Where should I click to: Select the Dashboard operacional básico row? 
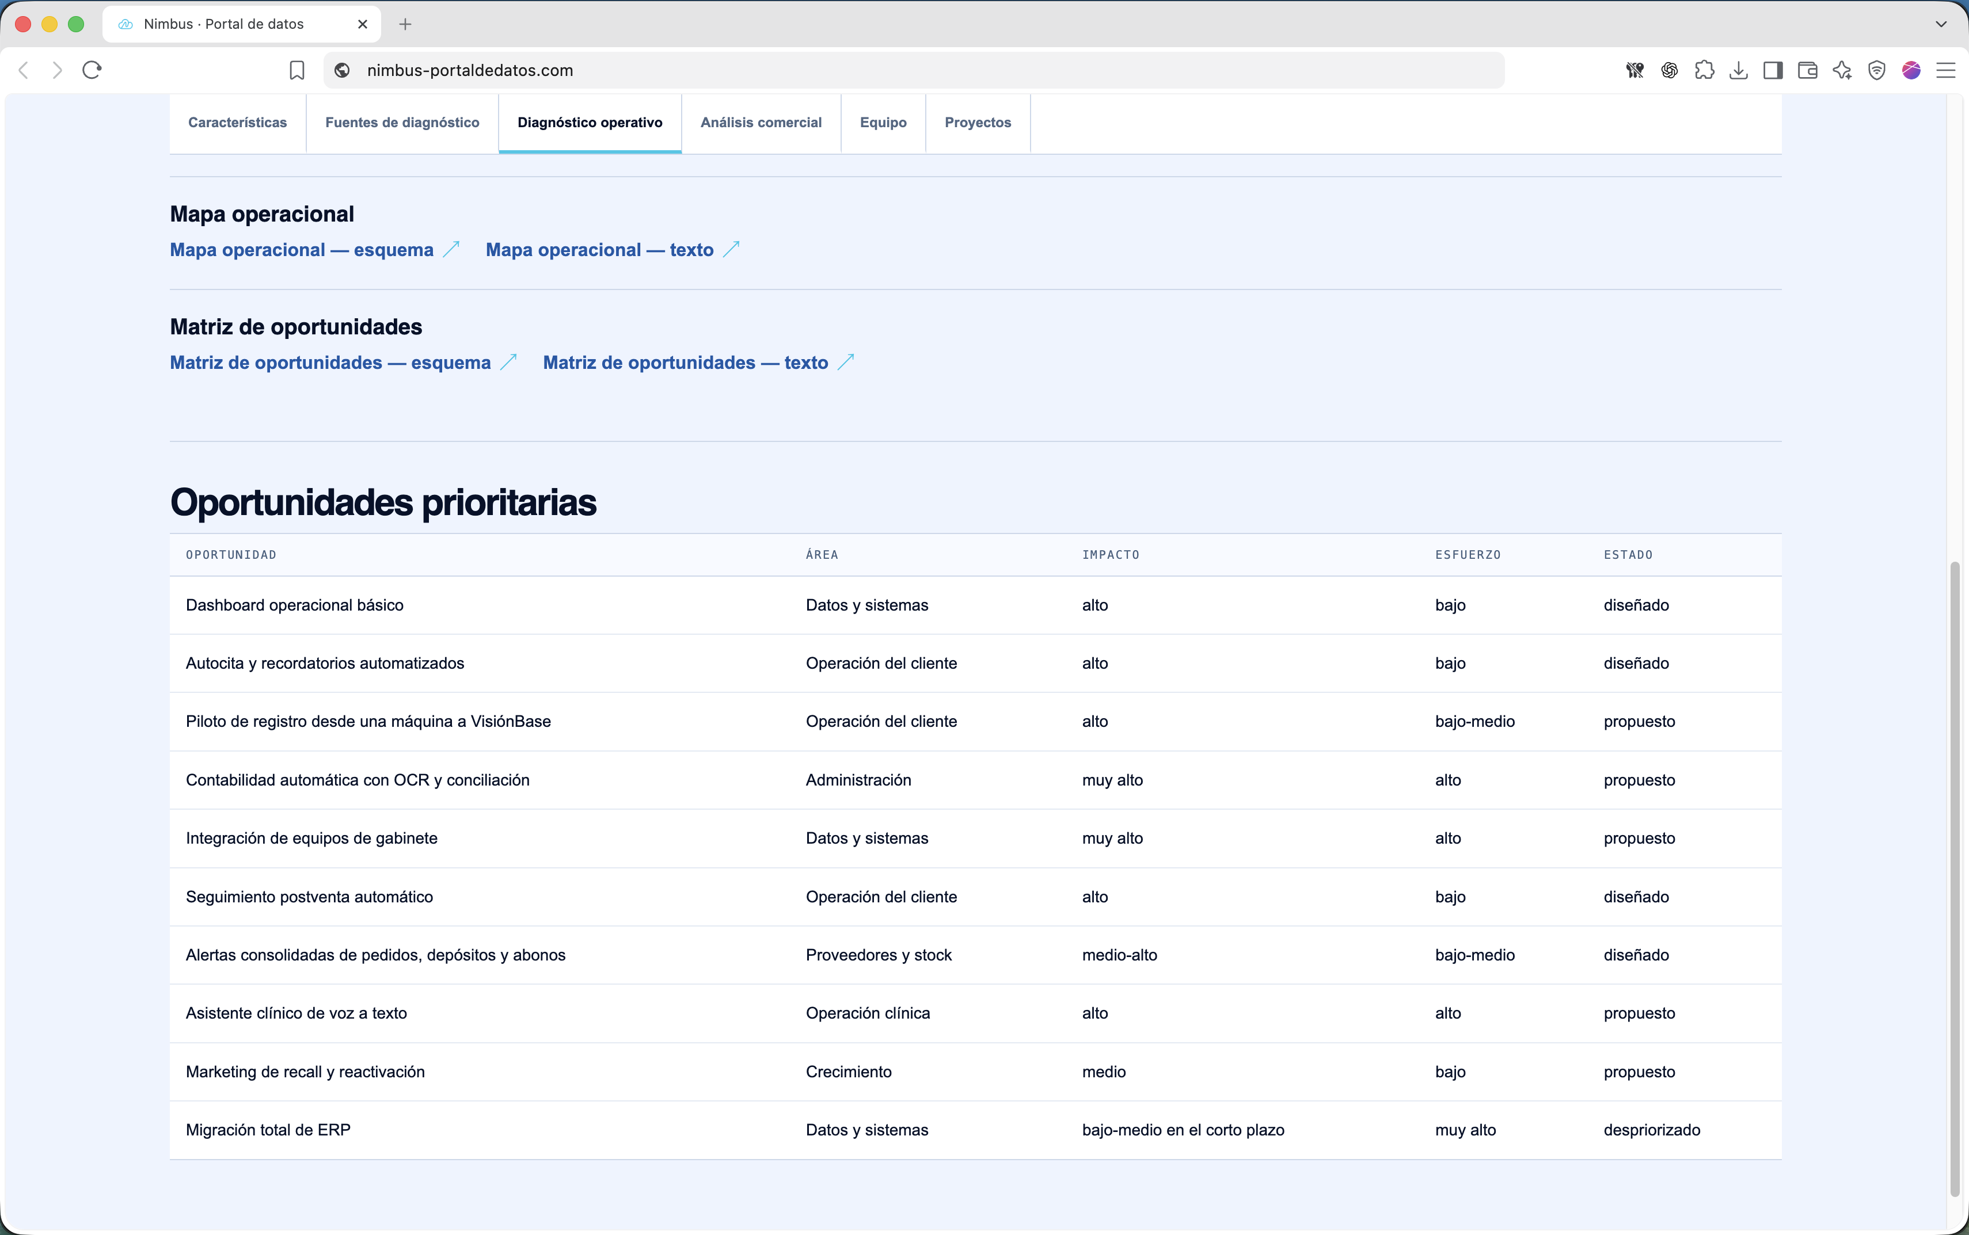point(975,605)
